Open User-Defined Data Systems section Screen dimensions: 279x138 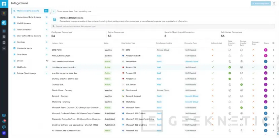29,36
